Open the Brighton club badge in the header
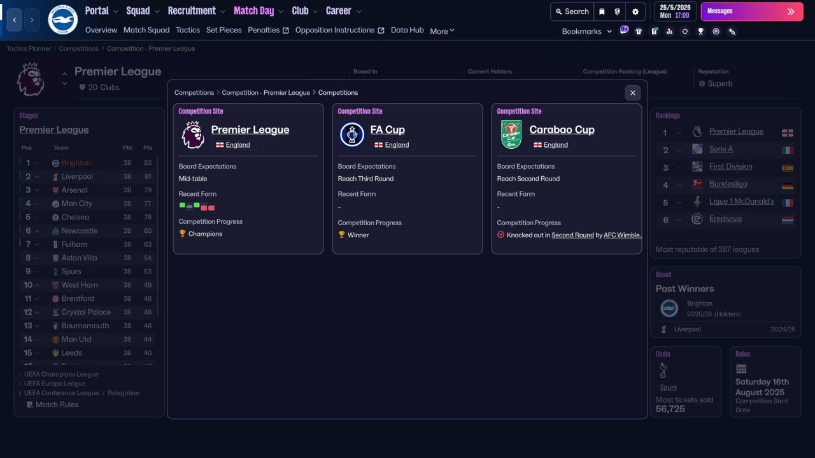815x458 pixels. pos(62,20)
